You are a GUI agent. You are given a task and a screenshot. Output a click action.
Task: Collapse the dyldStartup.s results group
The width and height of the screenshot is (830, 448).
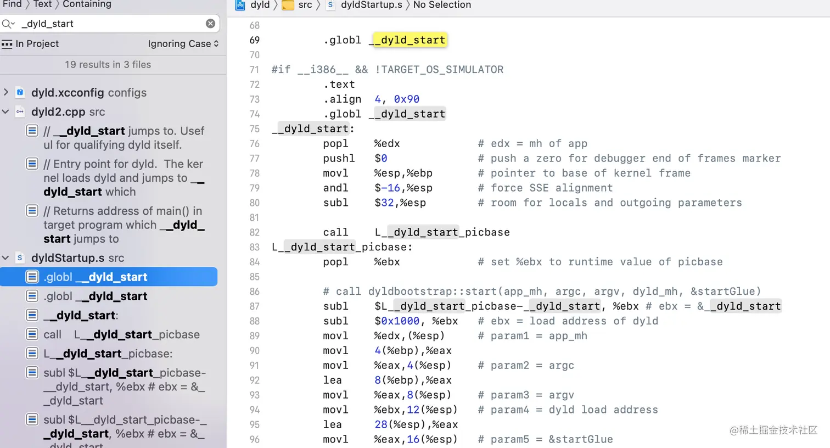point(6,257)
